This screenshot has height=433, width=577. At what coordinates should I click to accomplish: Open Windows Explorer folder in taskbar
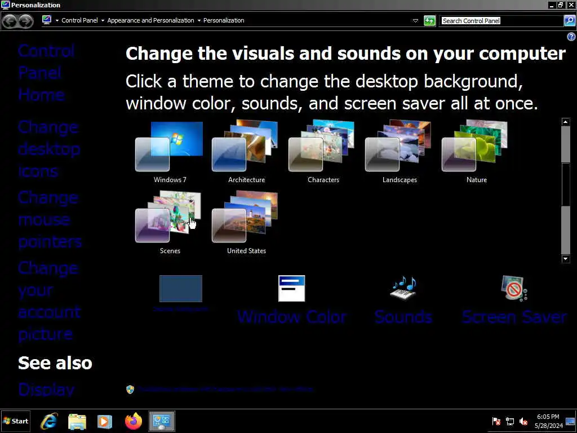point(77,421)
